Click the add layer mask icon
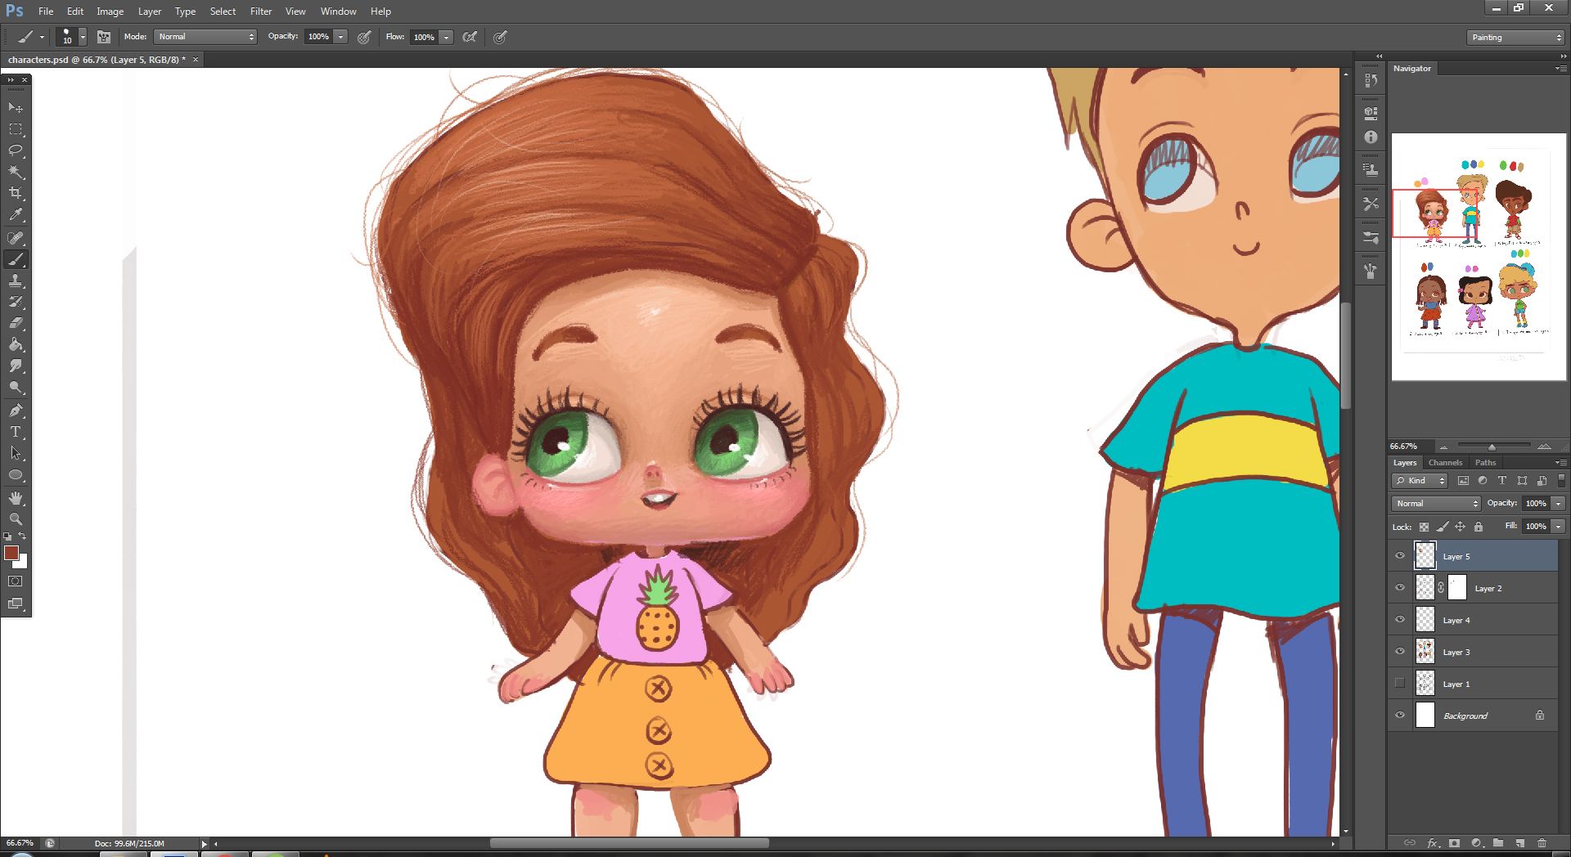 tap(1454, 842)
